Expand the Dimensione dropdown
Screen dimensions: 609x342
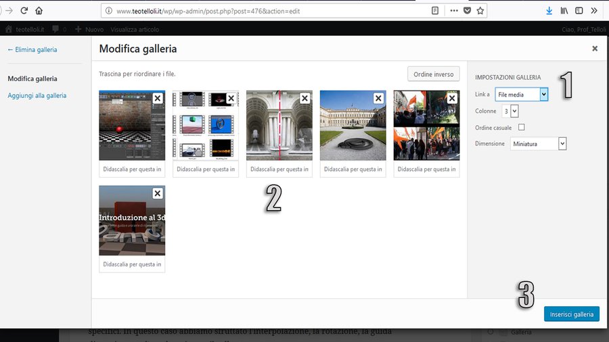(539, 144)
